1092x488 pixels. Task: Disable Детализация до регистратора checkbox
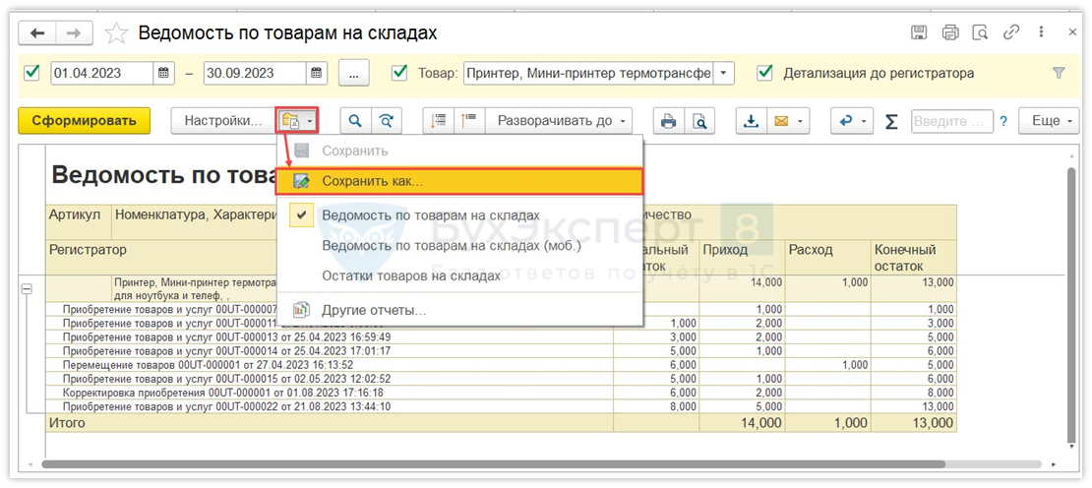tap(764, 73)
